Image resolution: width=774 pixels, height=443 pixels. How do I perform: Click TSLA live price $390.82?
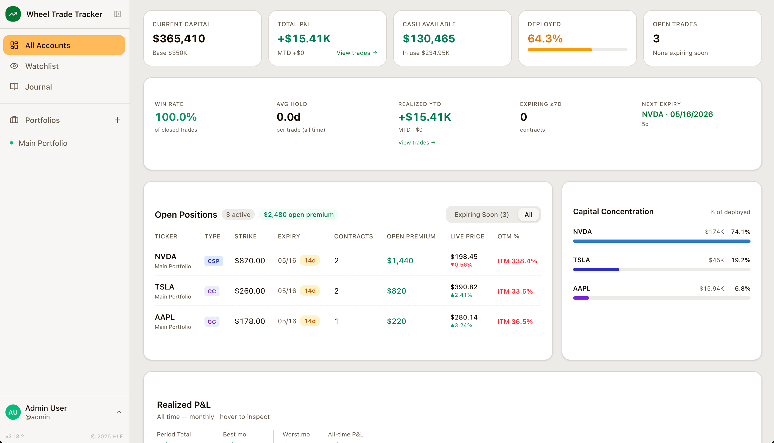pos(464,287)
